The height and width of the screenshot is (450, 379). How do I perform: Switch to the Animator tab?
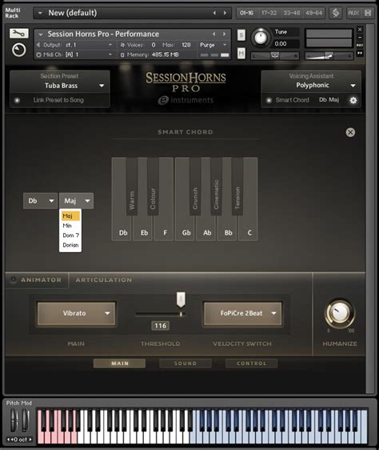tap(41, 279)
